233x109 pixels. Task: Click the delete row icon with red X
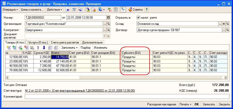pos(26,48)
